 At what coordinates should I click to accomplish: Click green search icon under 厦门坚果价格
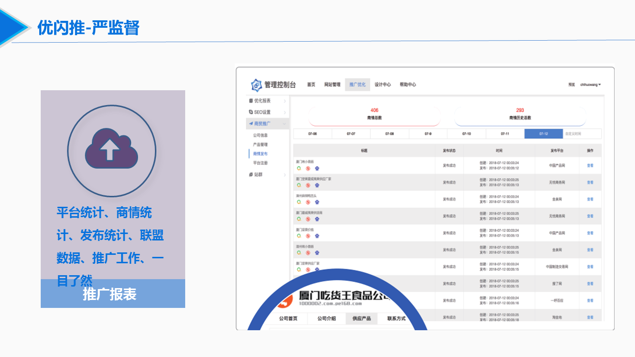click(299, 236)
